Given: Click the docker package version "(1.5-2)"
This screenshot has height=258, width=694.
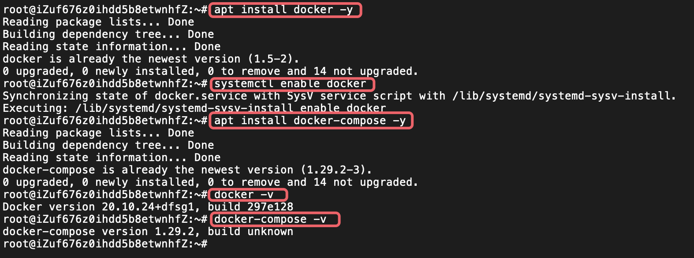Looking at the screenshot, I should click(x=273, y=59).
